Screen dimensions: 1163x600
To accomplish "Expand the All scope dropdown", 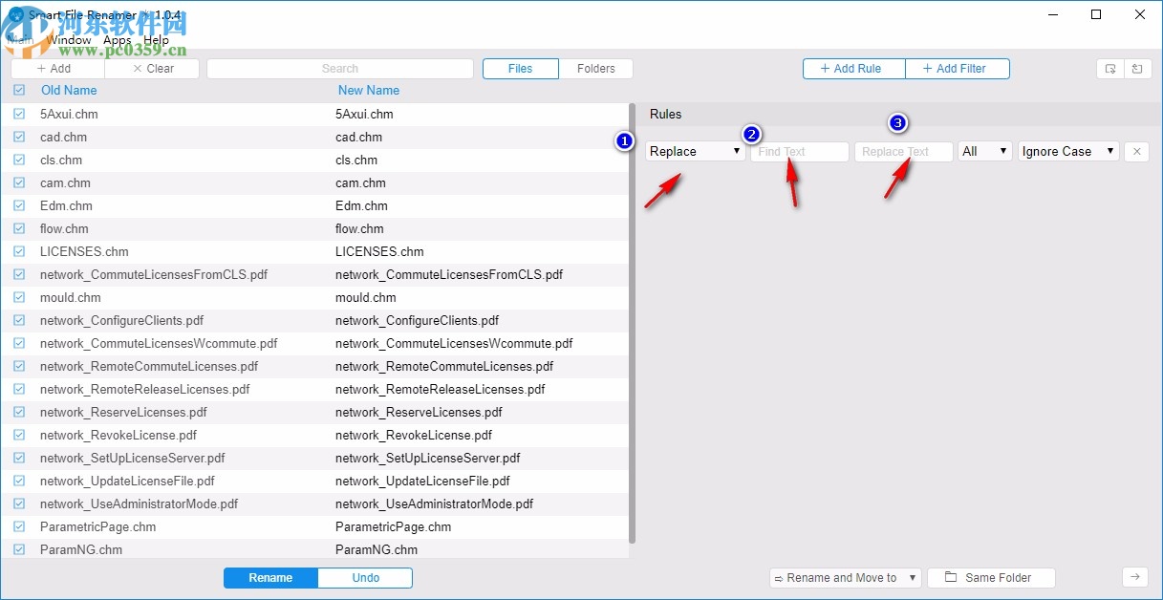I will click(x=984, y=151).
